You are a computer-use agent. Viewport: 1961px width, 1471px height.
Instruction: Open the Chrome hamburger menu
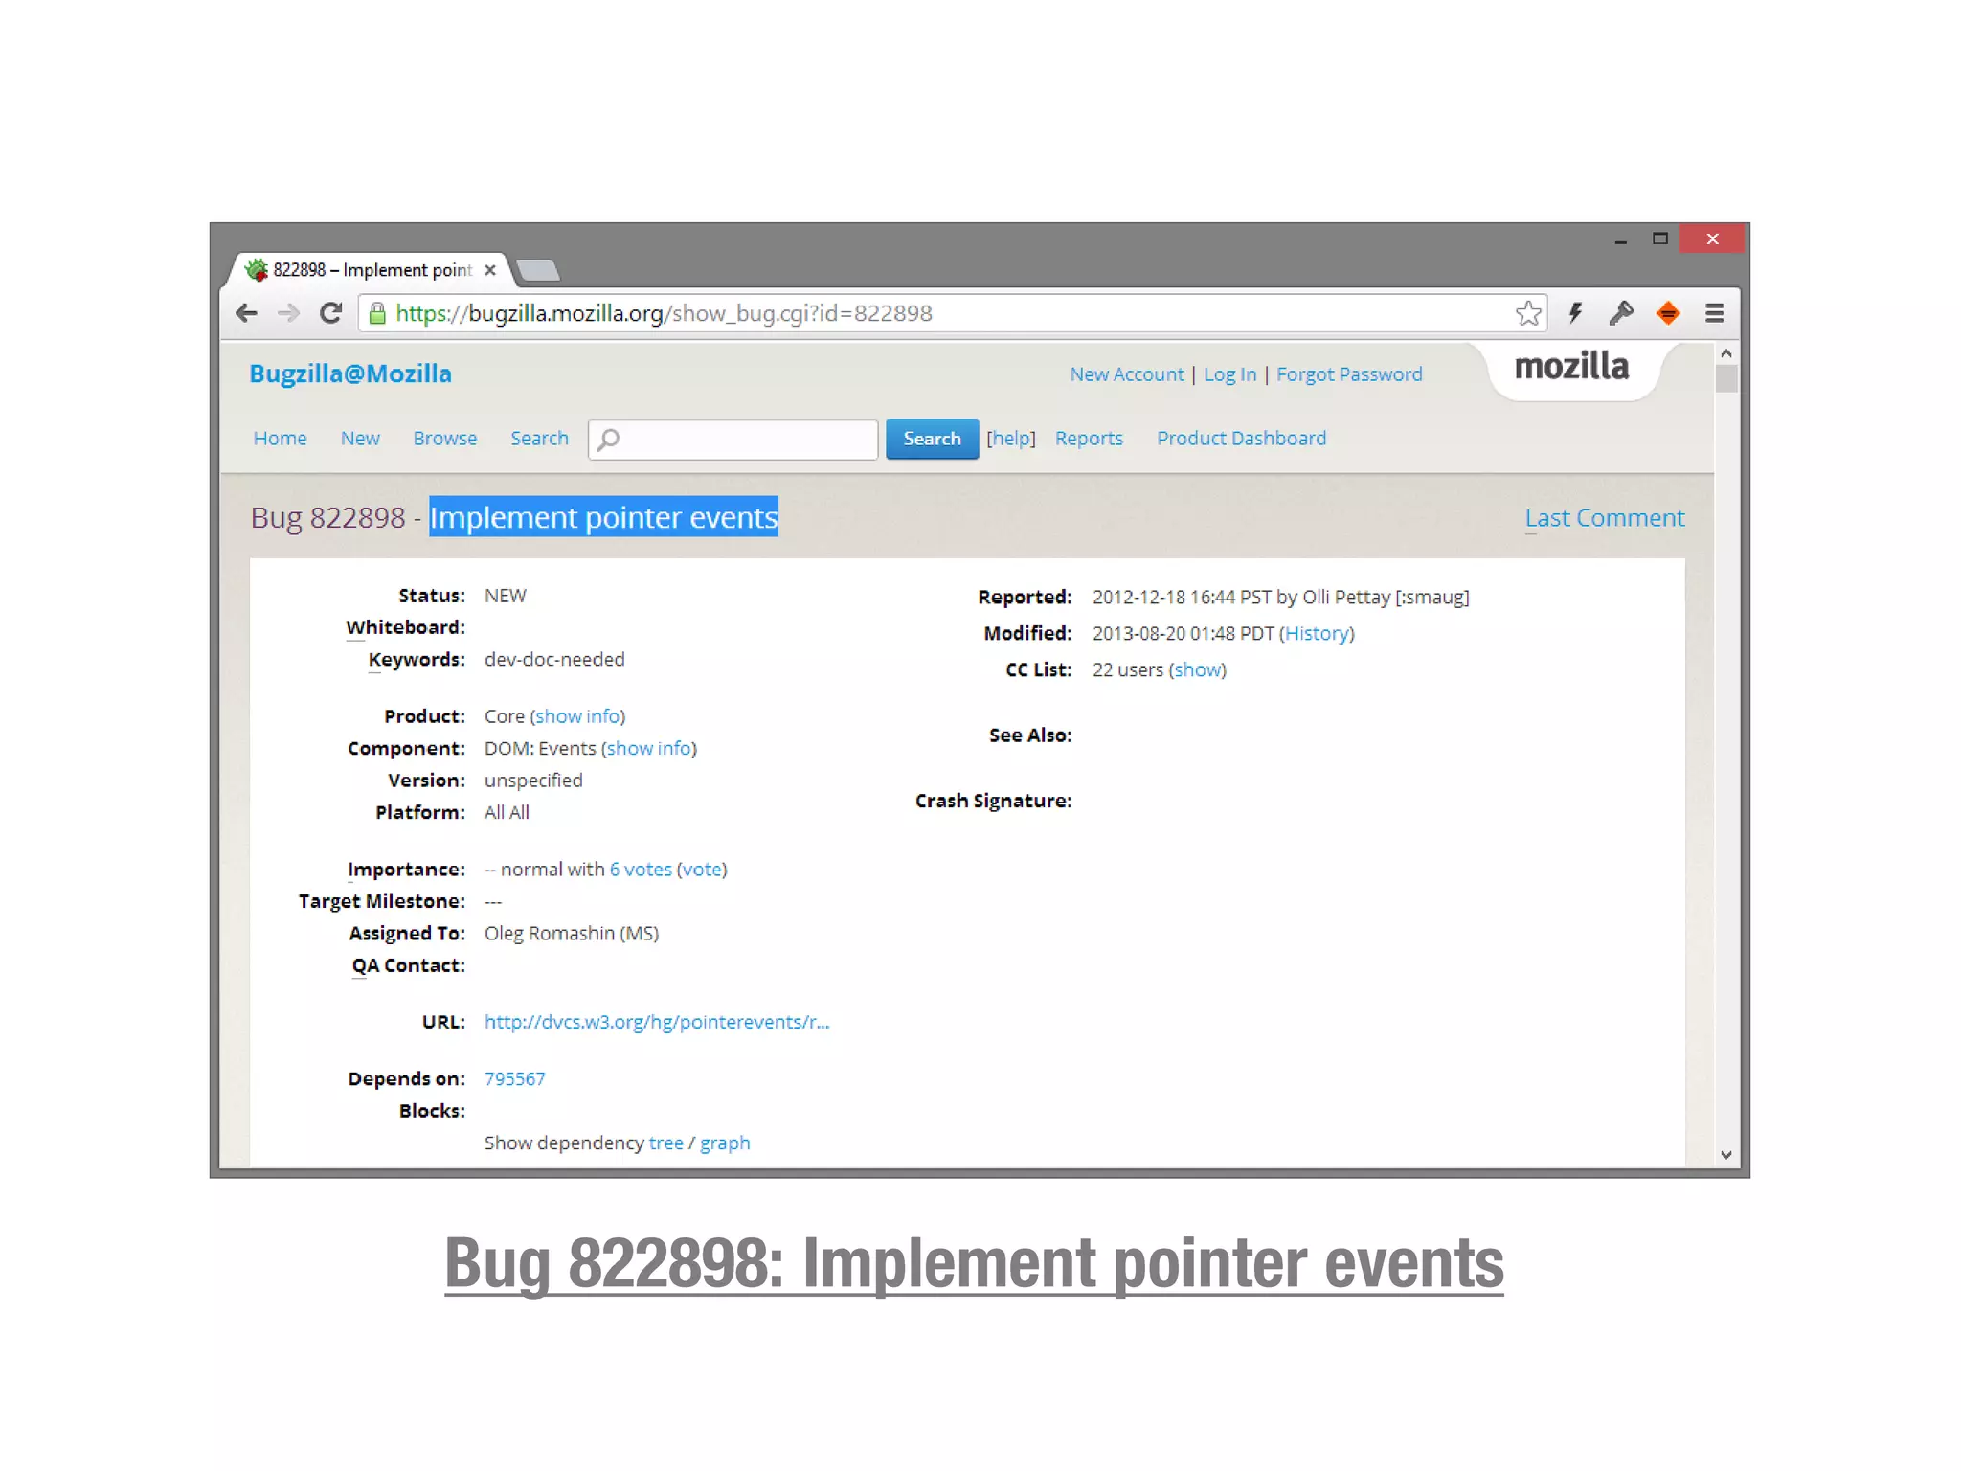1715,313
